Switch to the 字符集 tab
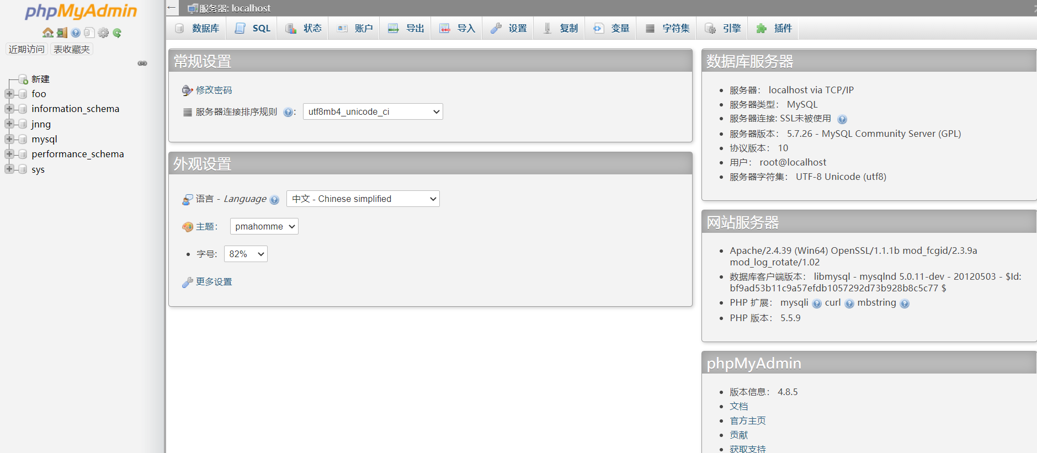This screenshot has height=453, width=1037. point(667,28)
